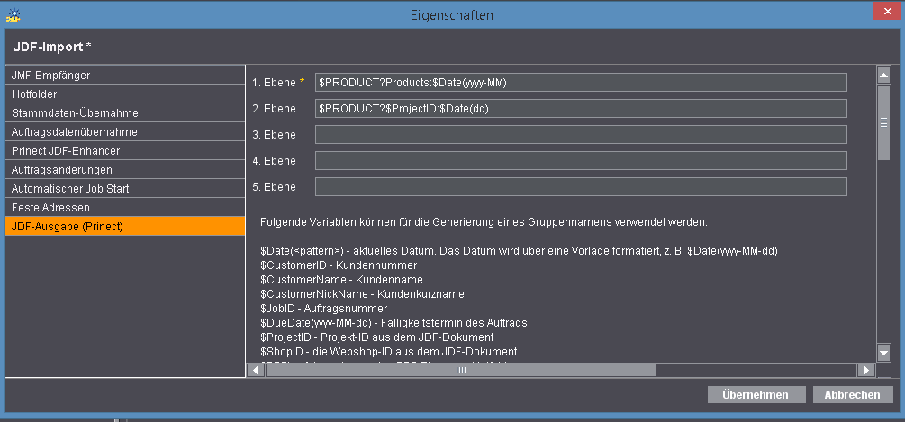The height and width of the screenshot is (422, 905).
Task: Click the $CustomerID - Kundennummer line
Action: point(339,265)
